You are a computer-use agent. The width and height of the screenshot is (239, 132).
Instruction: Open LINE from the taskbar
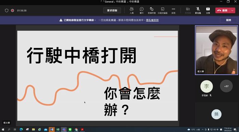[70, 130]
